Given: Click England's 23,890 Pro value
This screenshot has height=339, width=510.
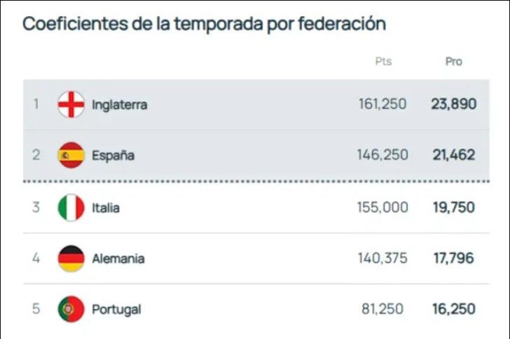Looking at the screenshot, I should pyautogui.click(x=453, y=104).
